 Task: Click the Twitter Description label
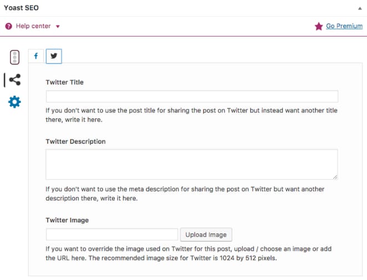75,141
